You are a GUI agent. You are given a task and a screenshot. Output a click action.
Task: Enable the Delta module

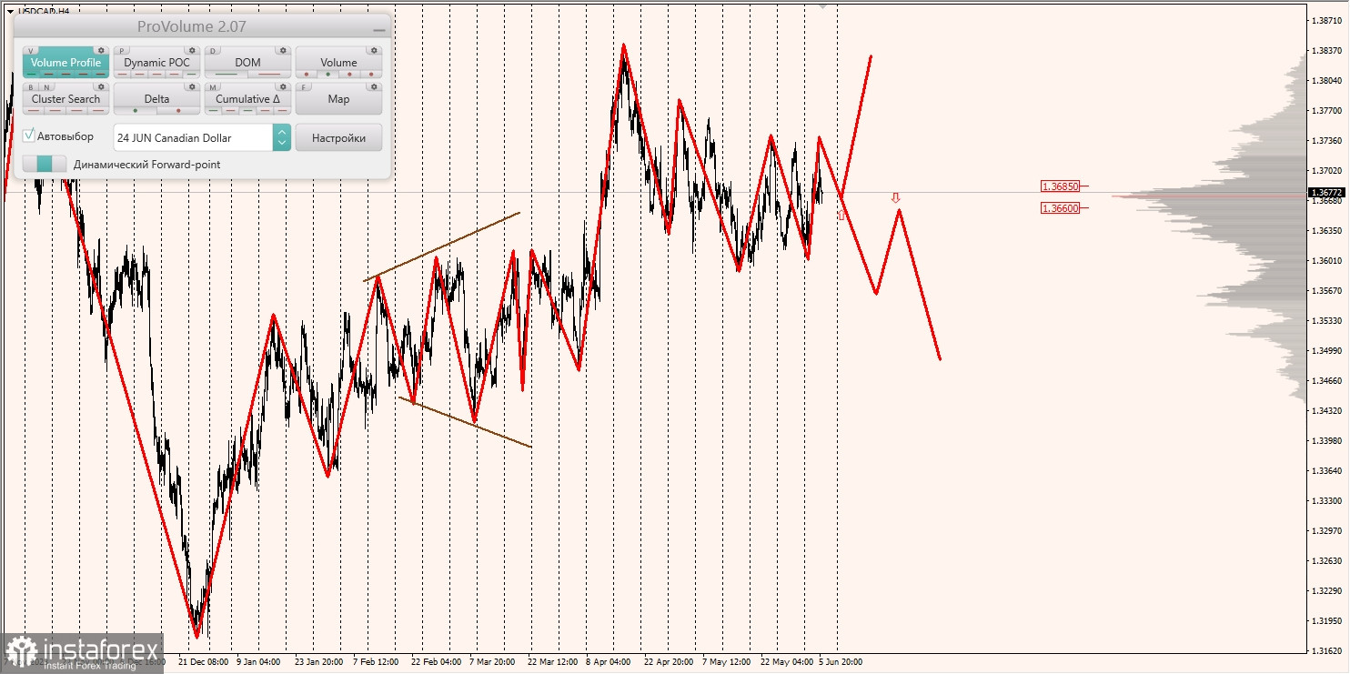tap(156, 99)
